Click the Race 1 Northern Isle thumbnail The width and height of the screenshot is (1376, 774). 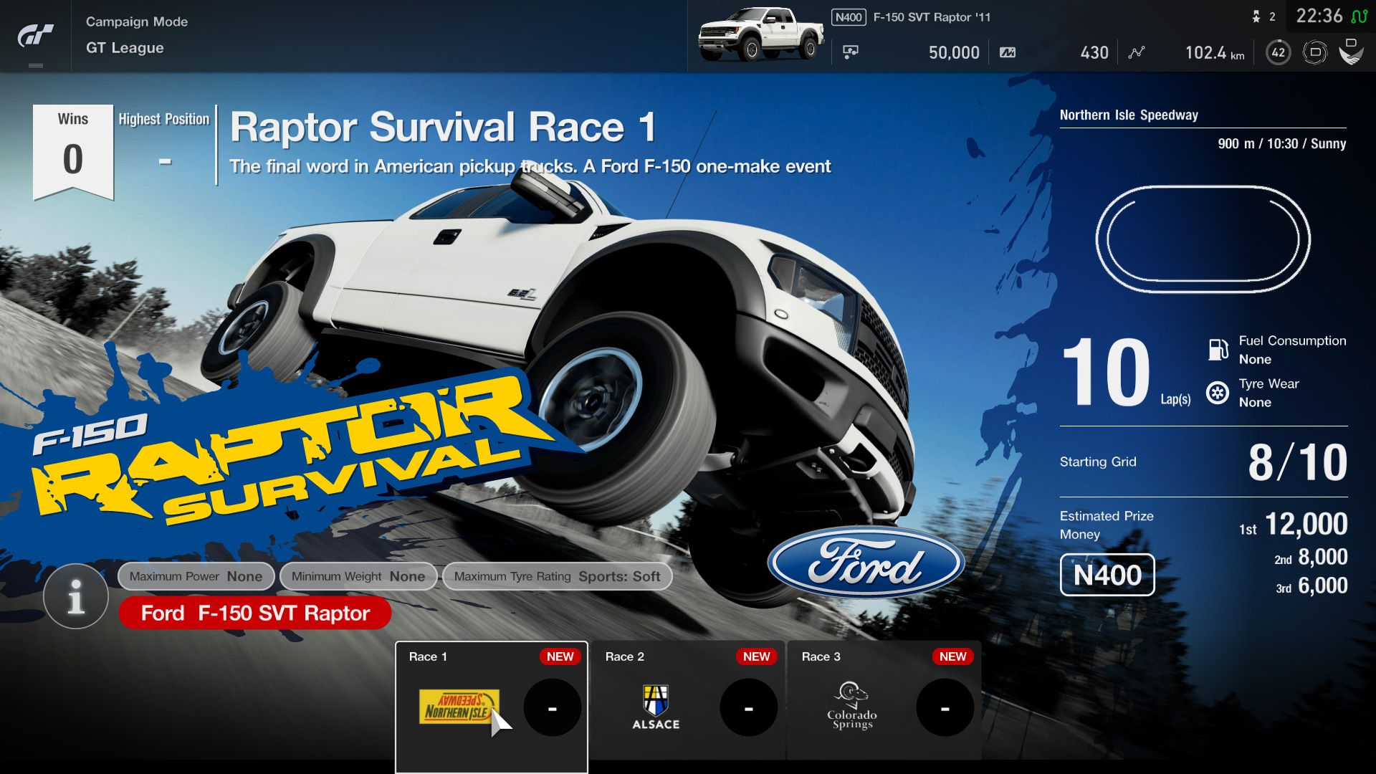(x=457, y=705)
